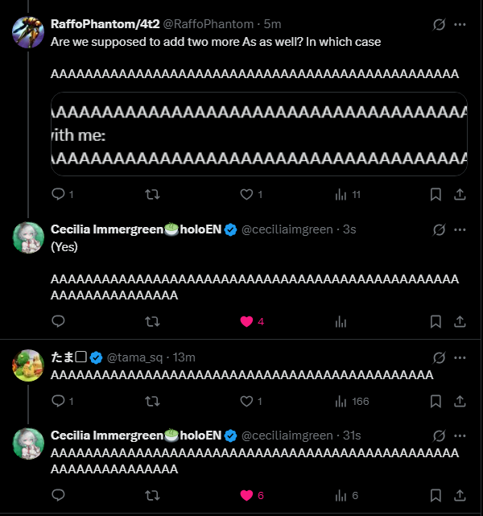Unlike Cecilia's (Yes) reply with 4 likes
Viewport: 483px width, 516px height.
coord(246,321)
